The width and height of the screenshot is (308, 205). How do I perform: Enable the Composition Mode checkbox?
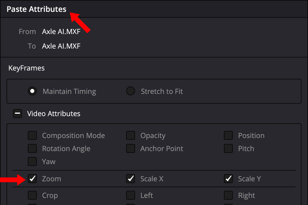point(32,136)
